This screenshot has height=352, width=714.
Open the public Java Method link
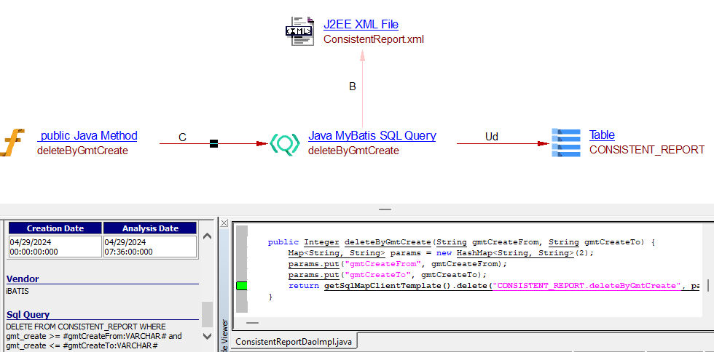pos(87,136)
